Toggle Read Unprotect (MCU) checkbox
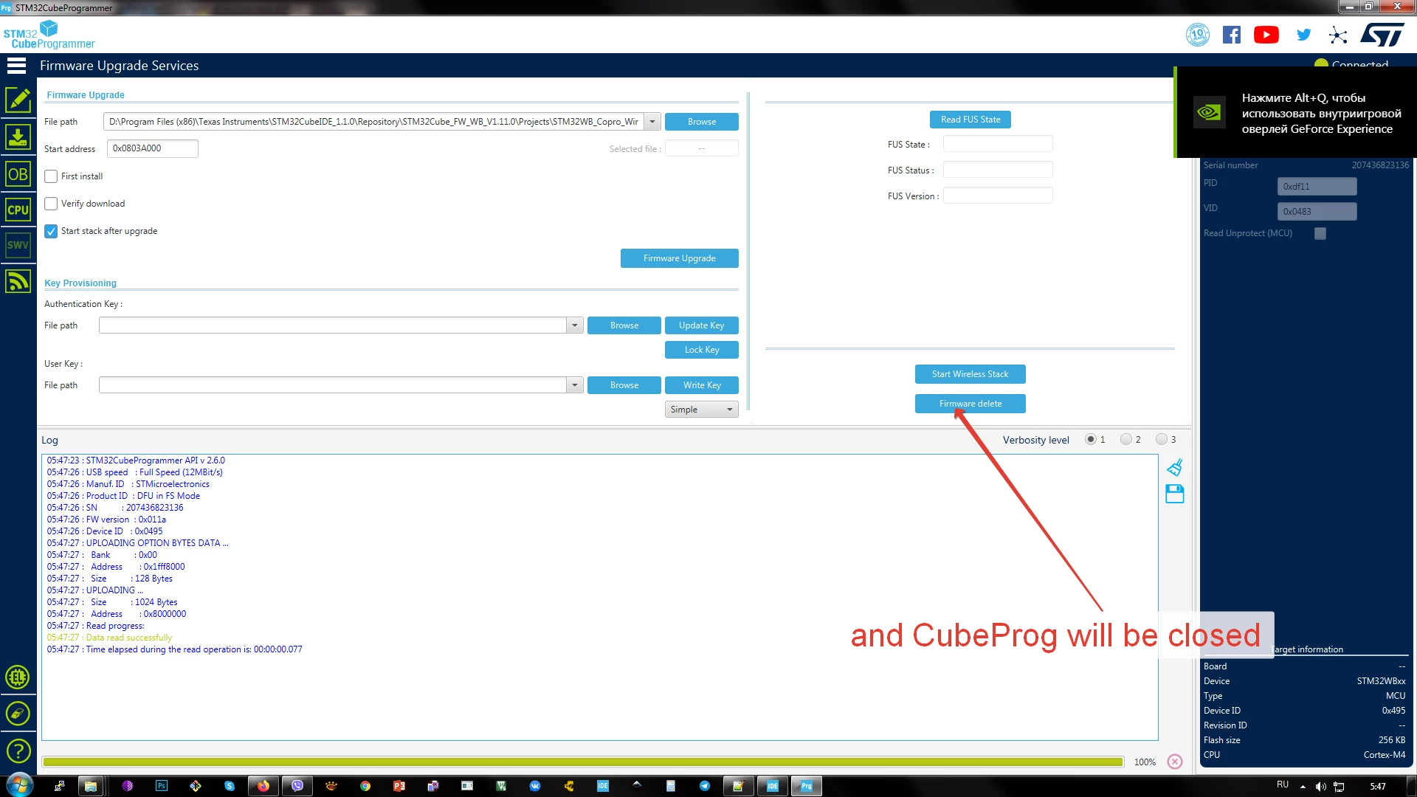 tap(1320, 233)
